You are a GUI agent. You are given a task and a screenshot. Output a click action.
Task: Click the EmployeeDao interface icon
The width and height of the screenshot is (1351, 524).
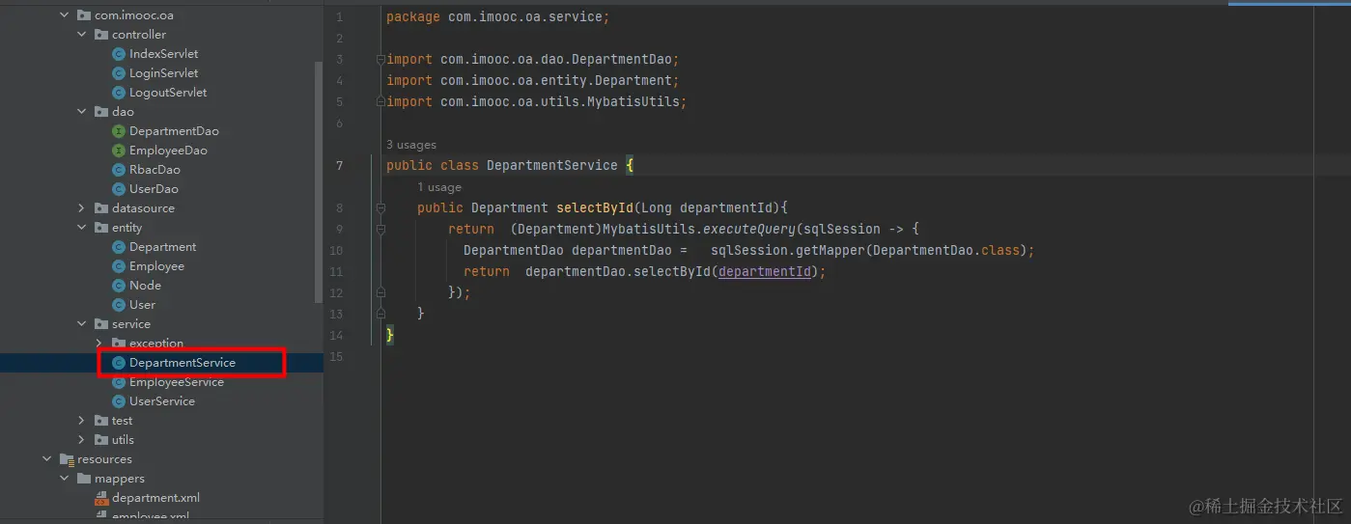coord(119,151)
